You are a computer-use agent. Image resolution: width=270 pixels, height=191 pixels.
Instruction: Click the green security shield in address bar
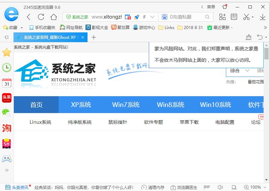[68, 17]
